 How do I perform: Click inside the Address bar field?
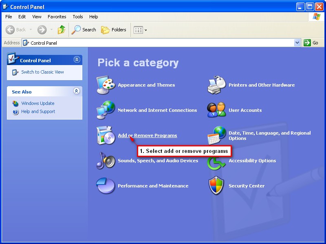coord(161,43)
